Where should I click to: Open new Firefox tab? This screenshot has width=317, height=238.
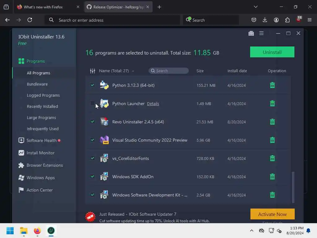point(159,7)
